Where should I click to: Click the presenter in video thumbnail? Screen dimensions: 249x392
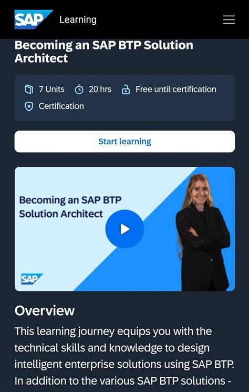point(204,233)
